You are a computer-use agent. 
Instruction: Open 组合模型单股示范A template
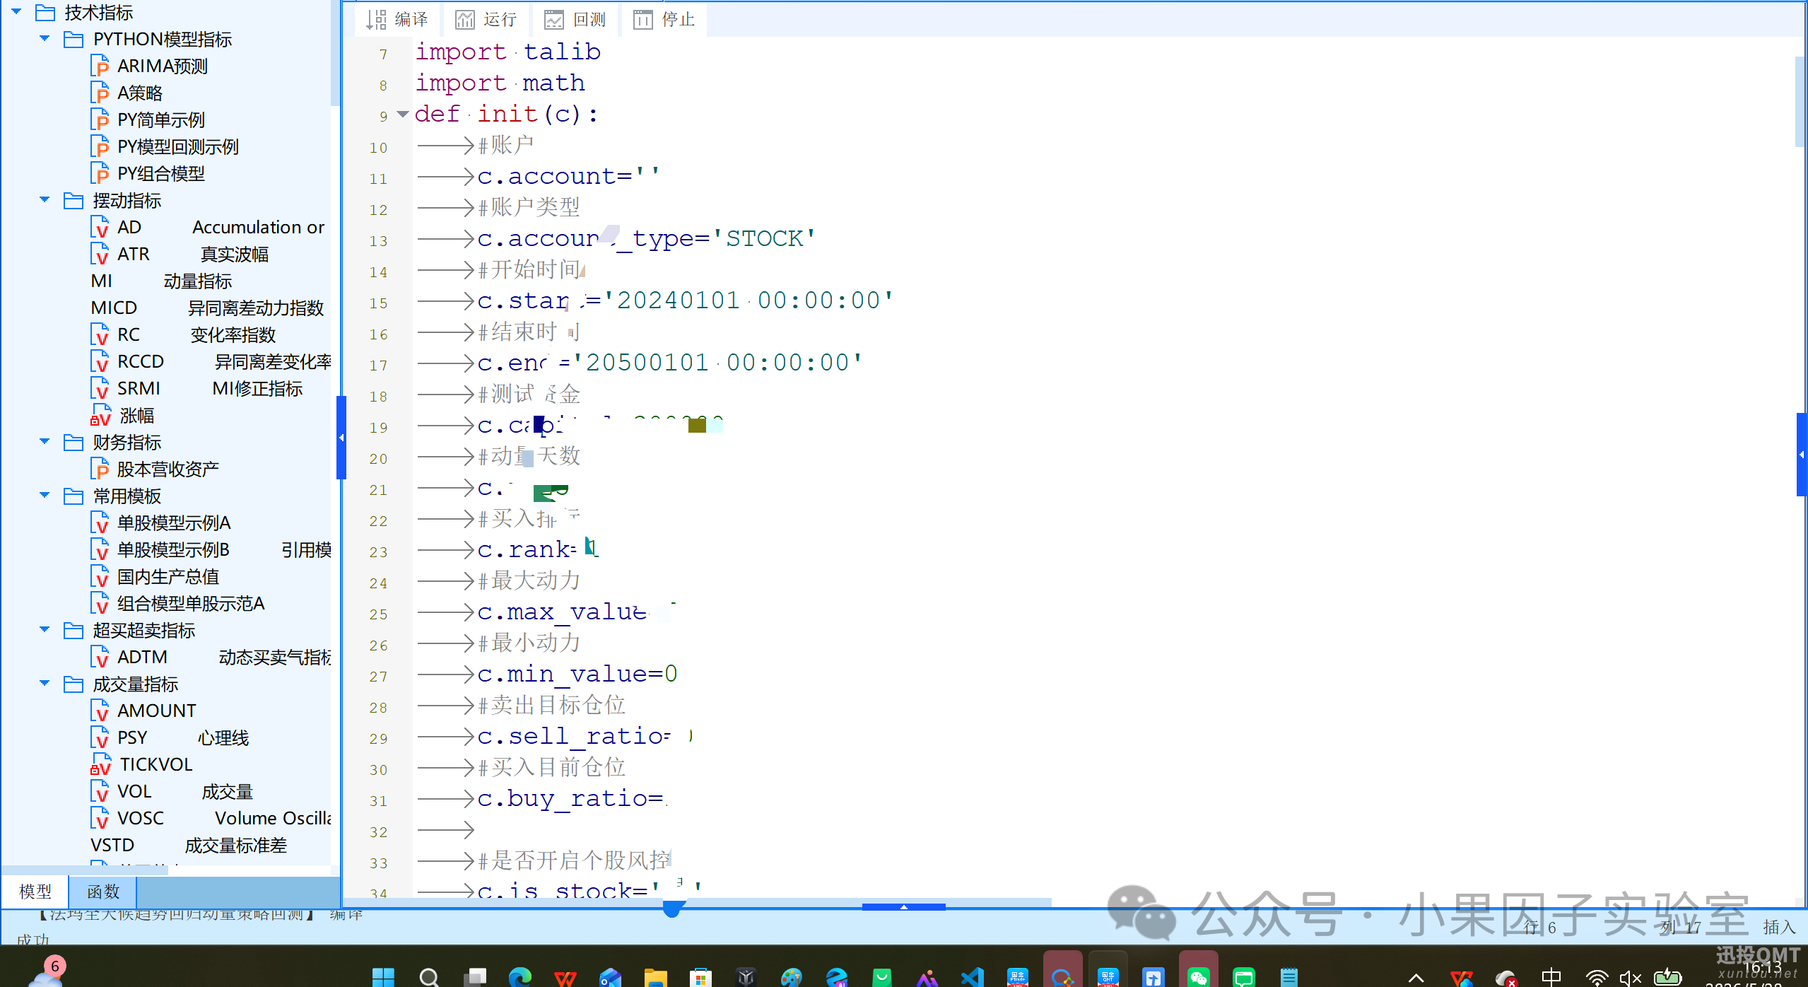pos(178,603)
